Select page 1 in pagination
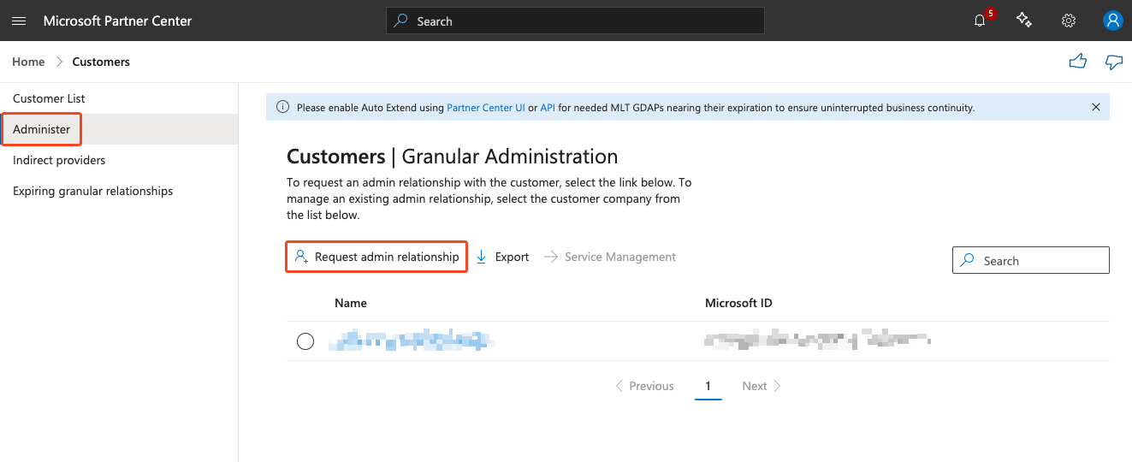The image size is (1132, 462). coord(708,387)
